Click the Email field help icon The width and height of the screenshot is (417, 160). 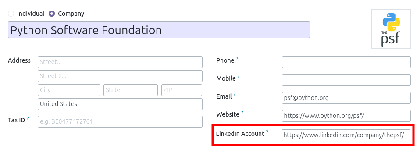click(x=235, y=95)
